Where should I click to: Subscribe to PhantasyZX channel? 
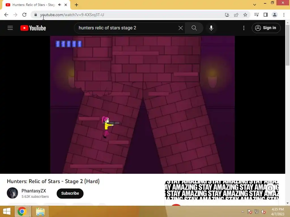tap(70, 193)
